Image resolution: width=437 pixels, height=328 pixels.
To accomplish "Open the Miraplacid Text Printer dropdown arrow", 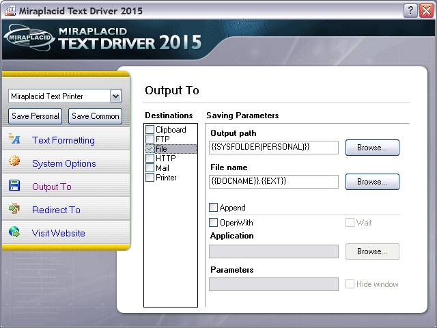I will tap(115, 96).
